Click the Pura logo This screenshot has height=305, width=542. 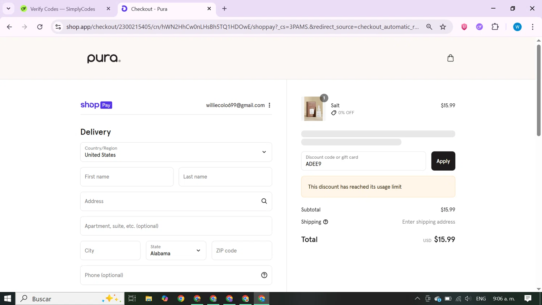[104, 58]
